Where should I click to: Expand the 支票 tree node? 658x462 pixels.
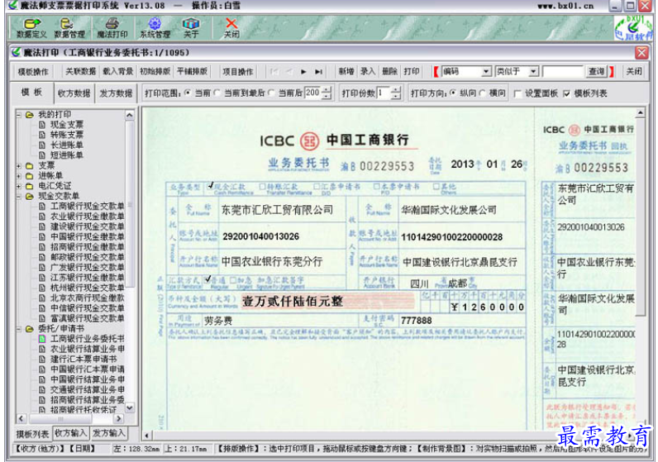coord(18,165)
